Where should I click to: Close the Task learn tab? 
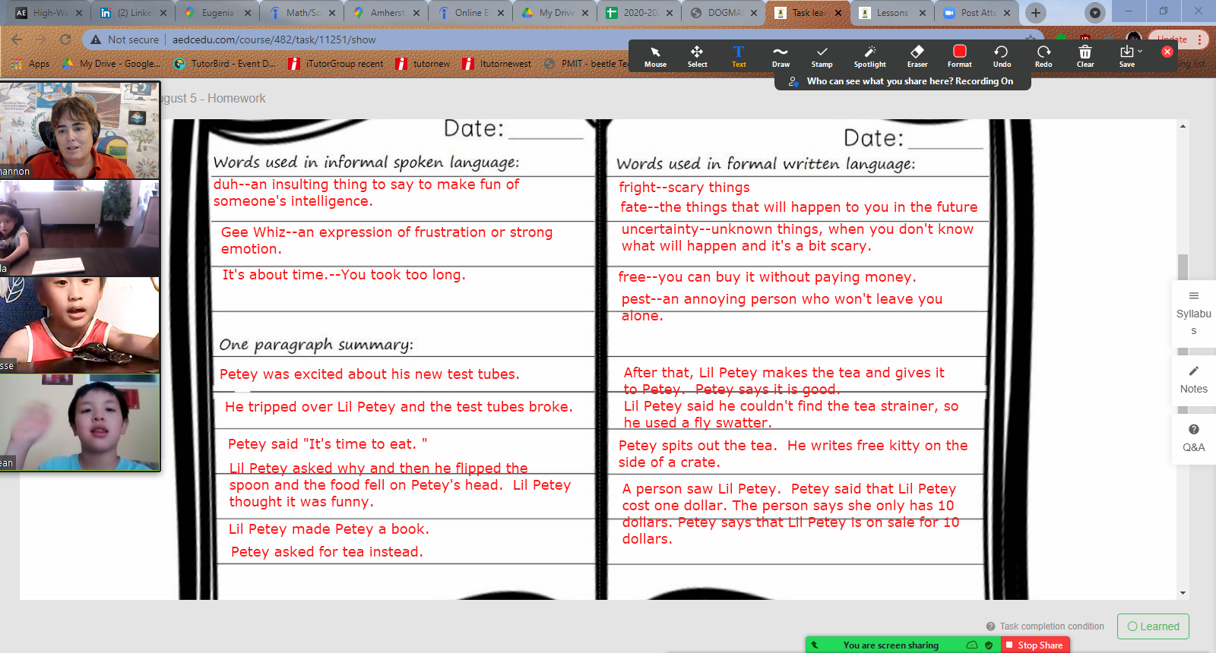(838, 13)
